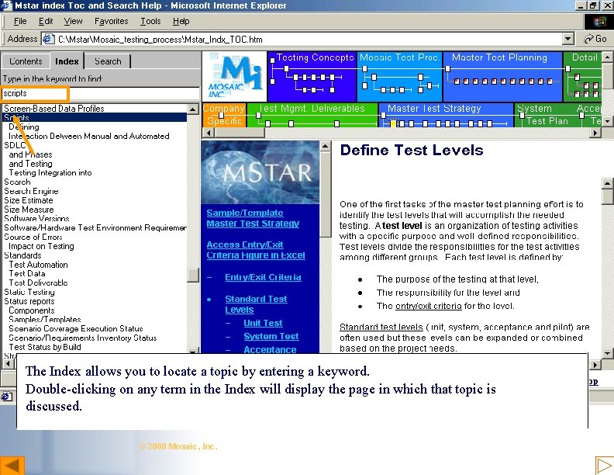Open the File menu
The height and width of the screenshot is (475, 614).
point(20,21)
